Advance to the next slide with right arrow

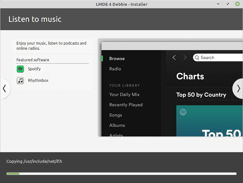click(x=238, y=89)
